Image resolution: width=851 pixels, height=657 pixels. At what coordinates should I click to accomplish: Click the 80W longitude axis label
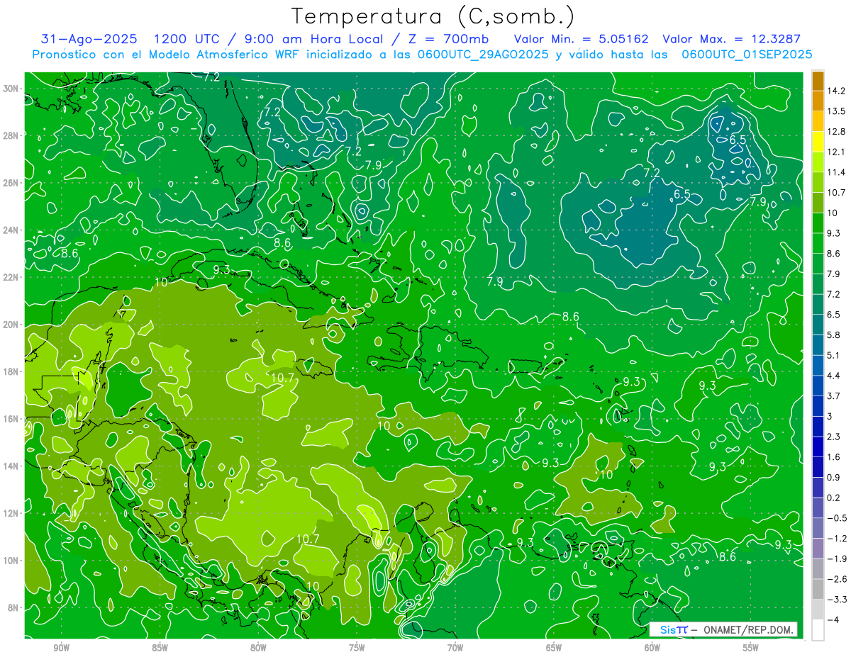coord(258,648)
